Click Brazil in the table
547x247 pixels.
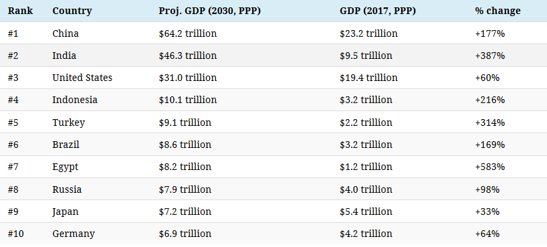pyautogui.click(x=66, y=145)
